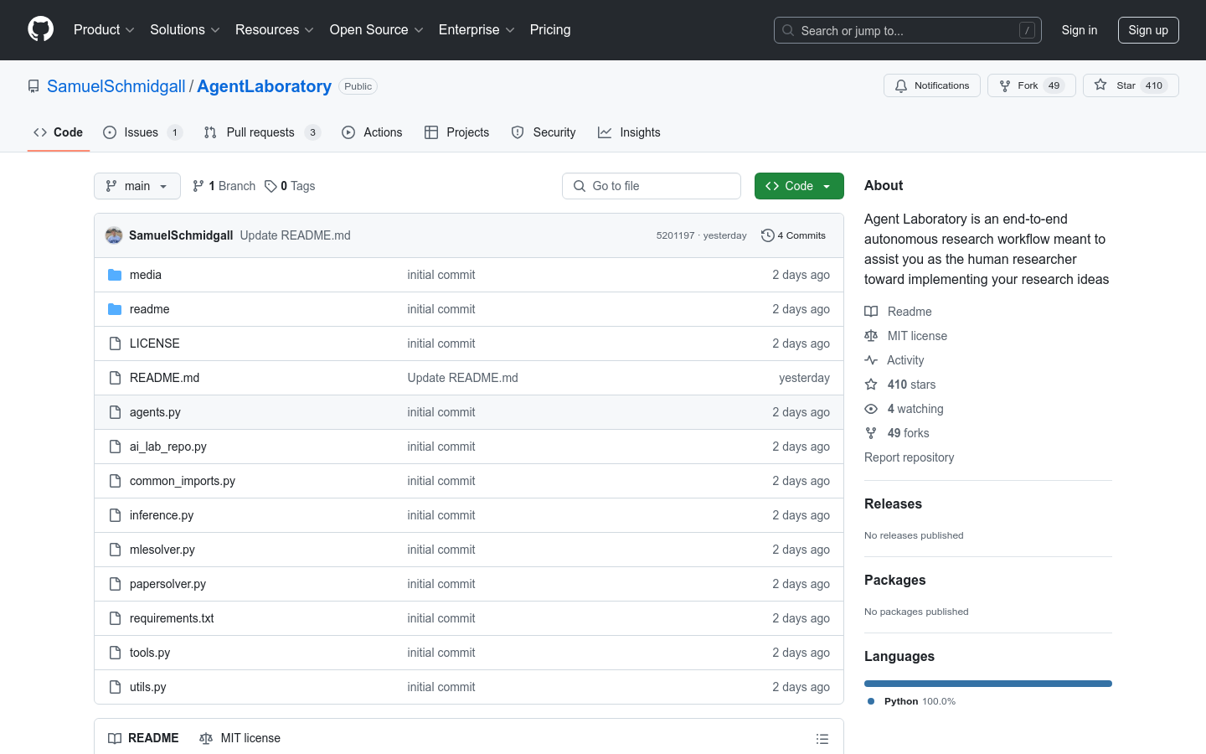This screenshot has width=1206, height=754.
Task: Open README outline list icon
Action: [822, 739]
